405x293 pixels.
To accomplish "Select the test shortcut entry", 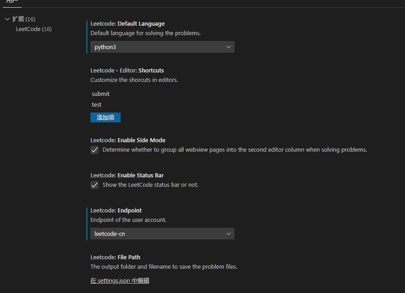I will (x=96, y=104).
